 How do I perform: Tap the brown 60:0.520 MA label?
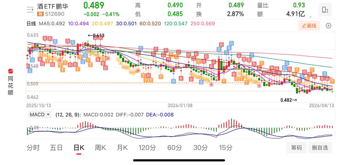150,24
